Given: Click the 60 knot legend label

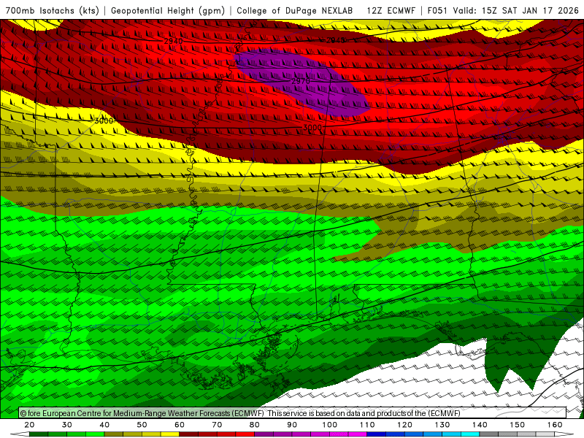Looking at the screenshot, I should tap(180, 425).
